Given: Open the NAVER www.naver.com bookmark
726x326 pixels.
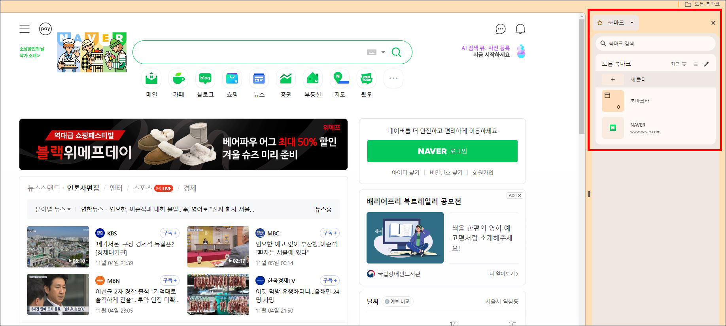Looking at the screenshot, I should click(656, 128).
